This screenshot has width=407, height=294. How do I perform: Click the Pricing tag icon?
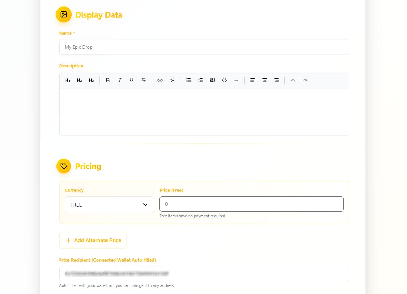[x=64, y=166]
